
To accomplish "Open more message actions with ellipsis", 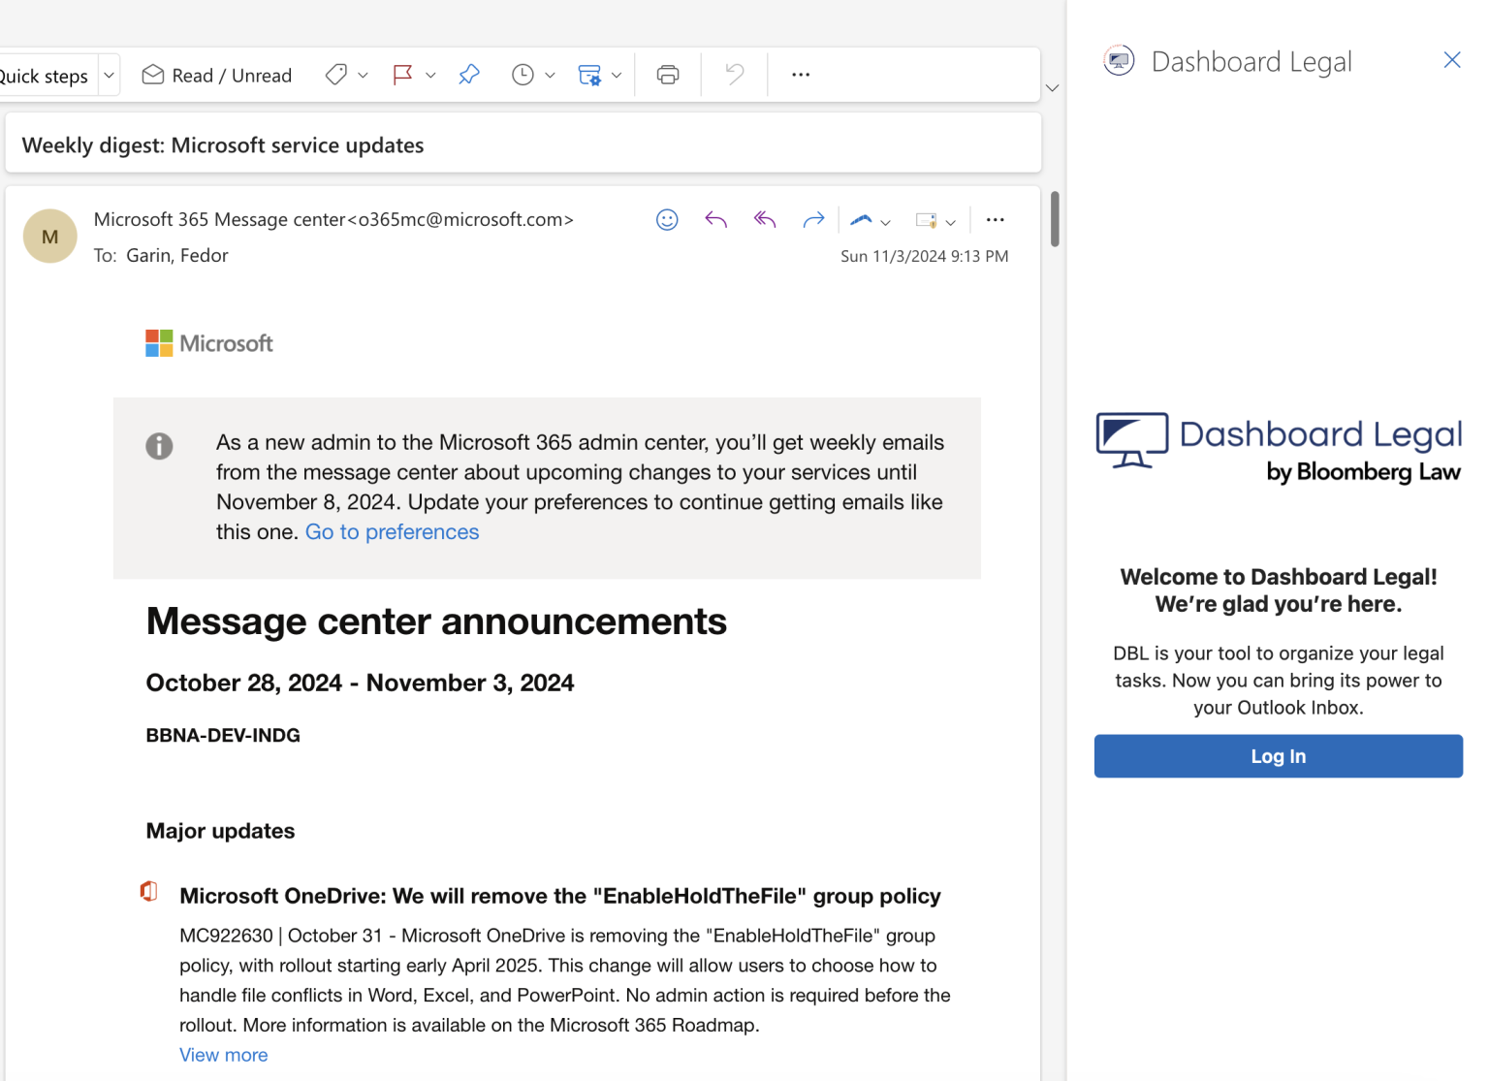I will click(995, 220).
